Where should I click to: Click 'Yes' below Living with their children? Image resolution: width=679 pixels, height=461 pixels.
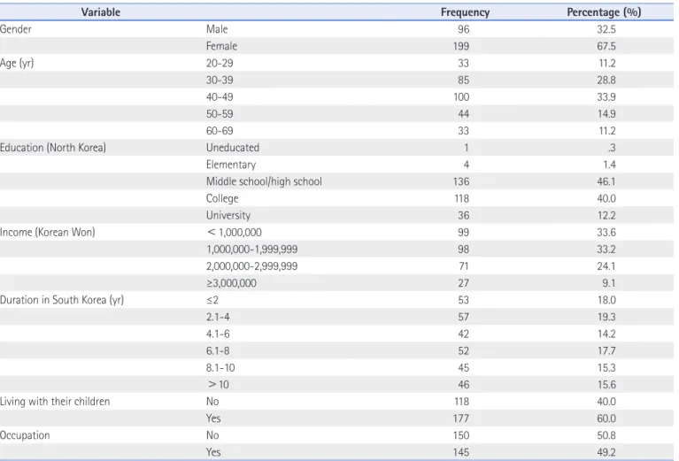pyautogui.click(x=213, y=419)
